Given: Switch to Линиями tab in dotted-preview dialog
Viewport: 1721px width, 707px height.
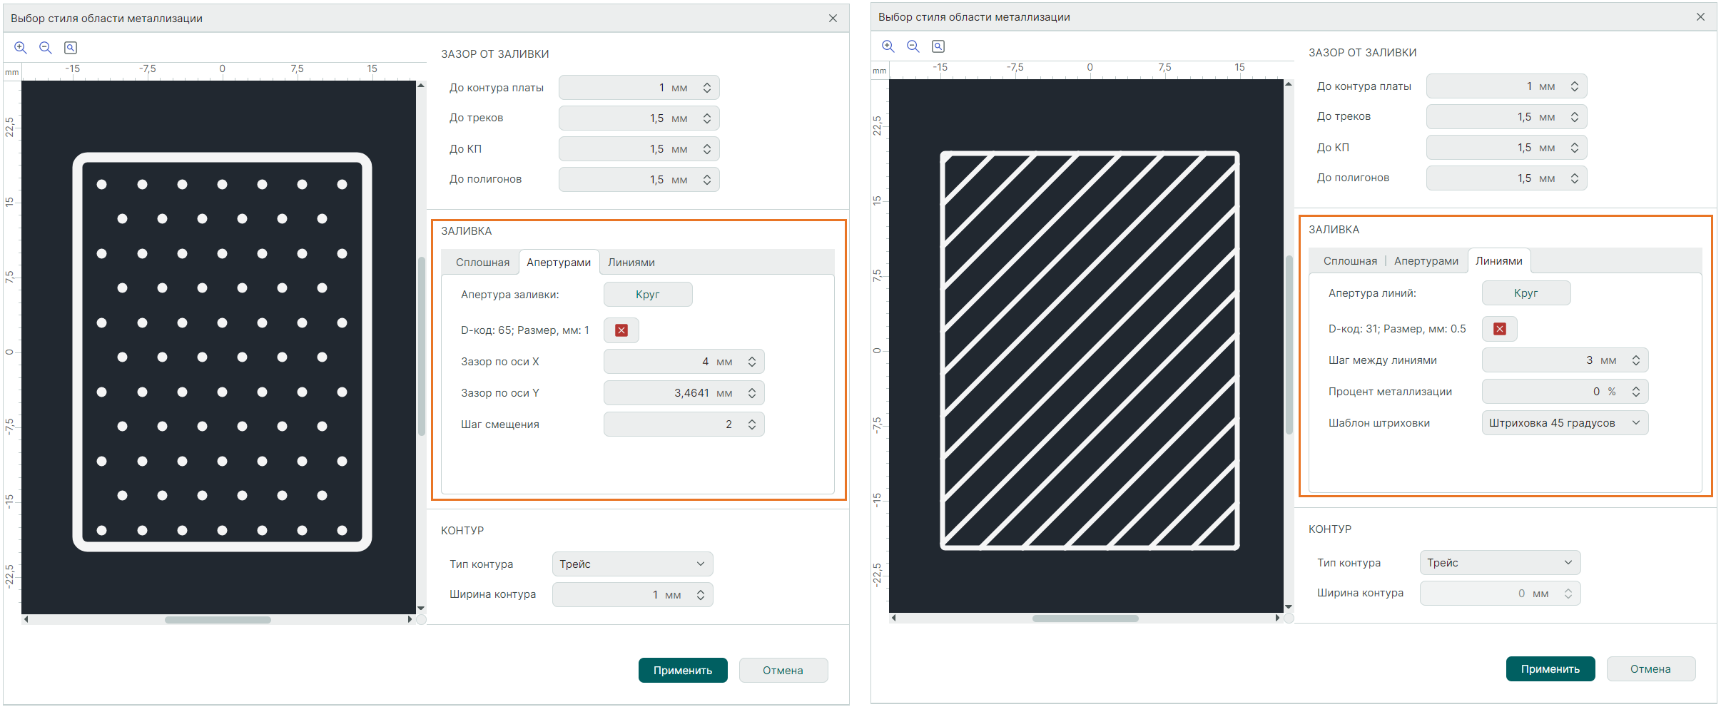Looking at the screenshot, I should [631, 263].
